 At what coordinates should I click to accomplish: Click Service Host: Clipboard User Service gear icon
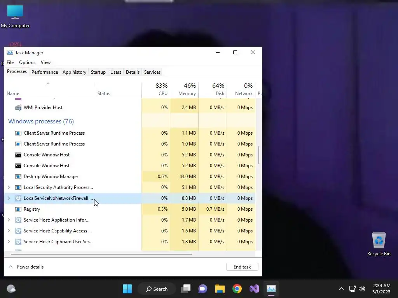point(18,242)
